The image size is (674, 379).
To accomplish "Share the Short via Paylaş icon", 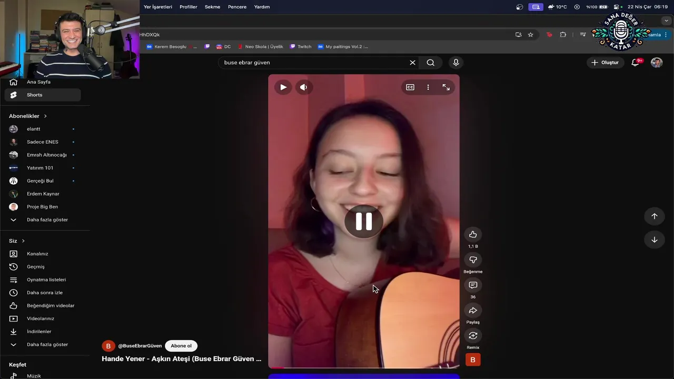I will click(473, 310).
